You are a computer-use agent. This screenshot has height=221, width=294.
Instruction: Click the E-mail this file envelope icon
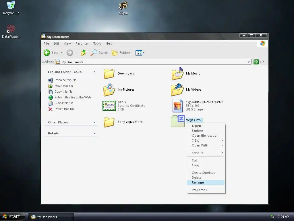[51, 103]
